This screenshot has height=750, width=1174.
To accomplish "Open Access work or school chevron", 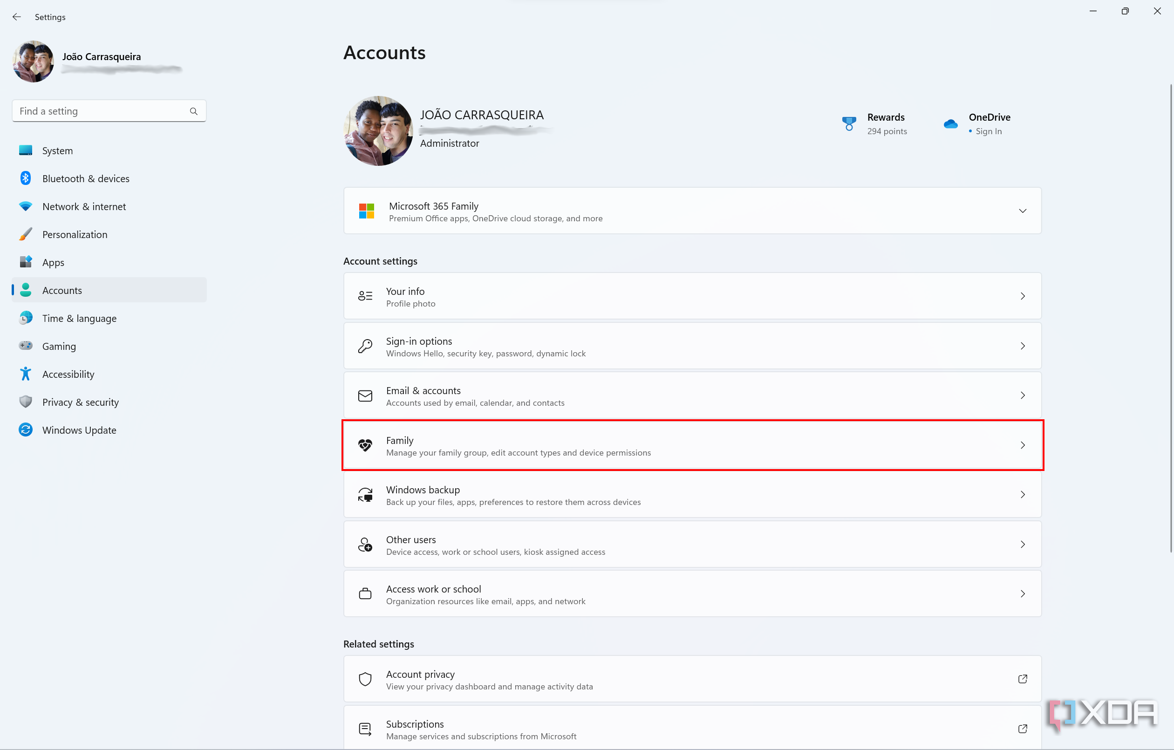I will pos(1023,593).
